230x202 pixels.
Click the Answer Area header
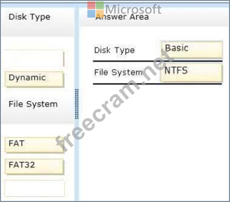[122, 17]
